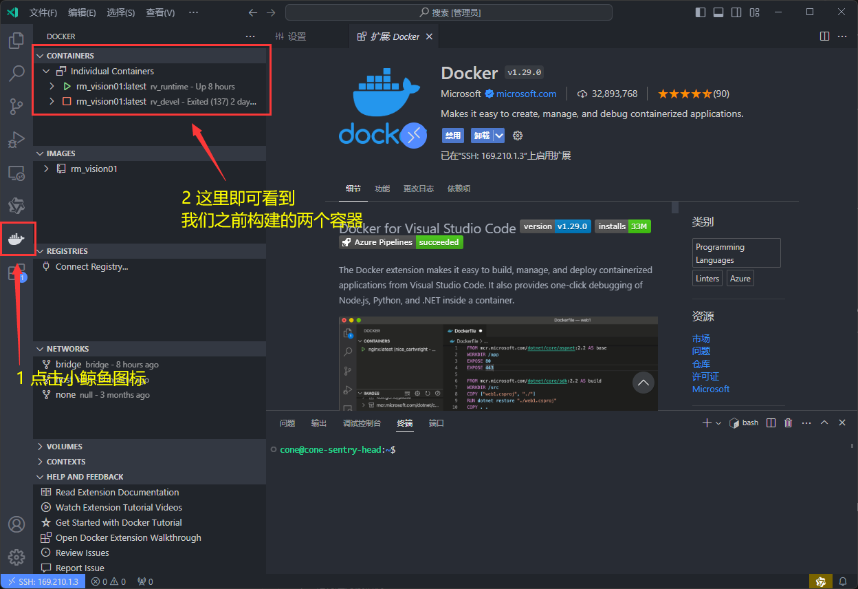Open the new terminal profile dropdown arrow
This screenshot has width=858, height=589.
(x=718, y=422)
